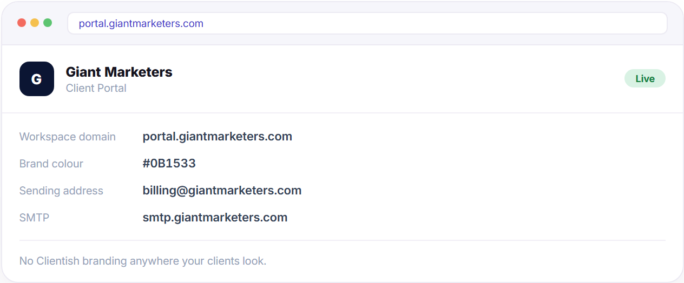Viewport: 684px width, 283px height.
Task: Click the Giant Marketers heading
Action: pos(119,72)
